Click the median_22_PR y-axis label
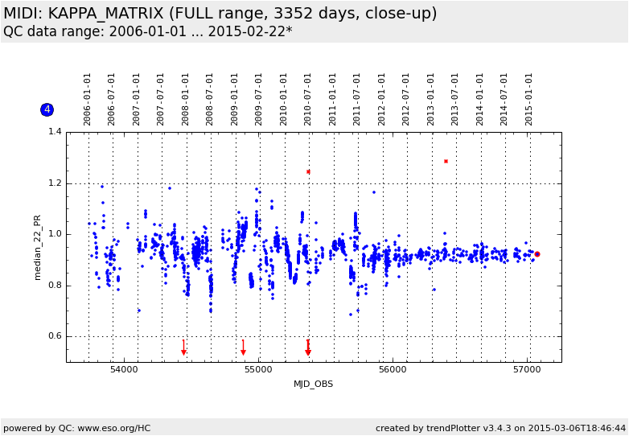This screenshot has width=629, height=436. pos(38,247)
